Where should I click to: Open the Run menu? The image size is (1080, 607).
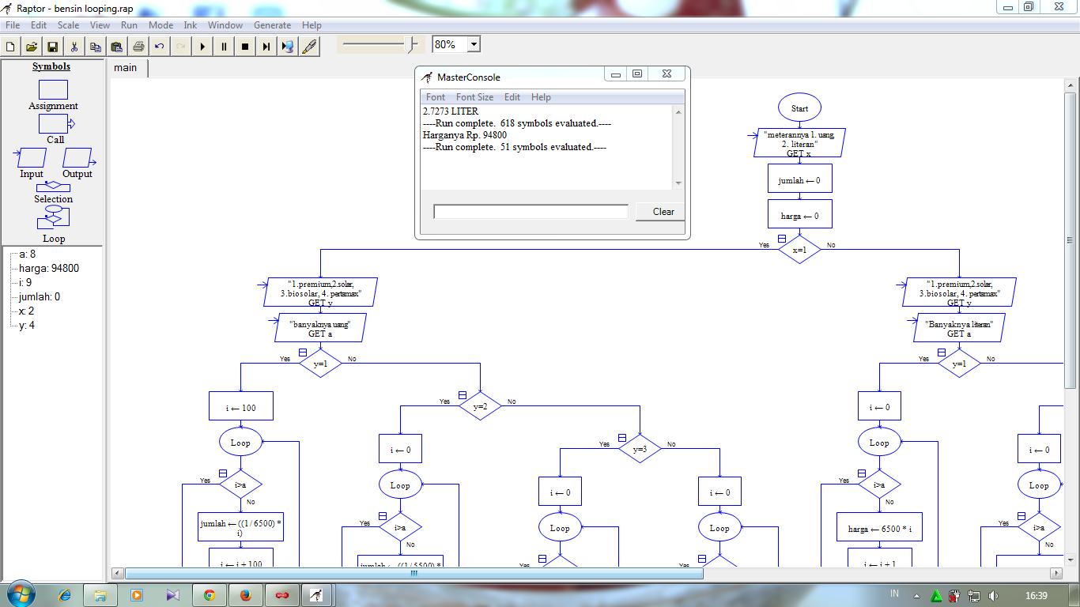129,25
